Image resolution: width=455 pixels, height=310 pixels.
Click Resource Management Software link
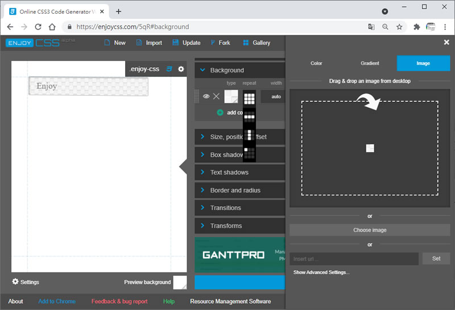point(230,301)
